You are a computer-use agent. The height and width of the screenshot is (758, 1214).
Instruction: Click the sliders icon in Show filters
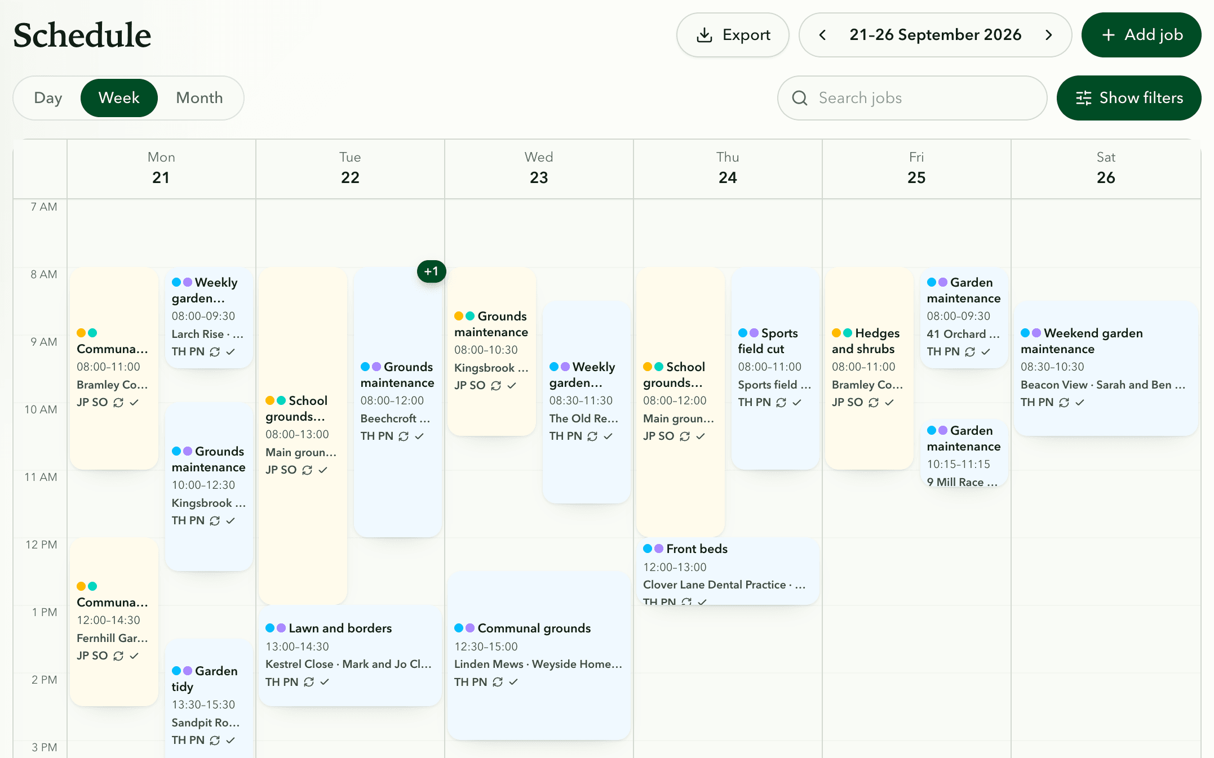[x=1084, y=98]
